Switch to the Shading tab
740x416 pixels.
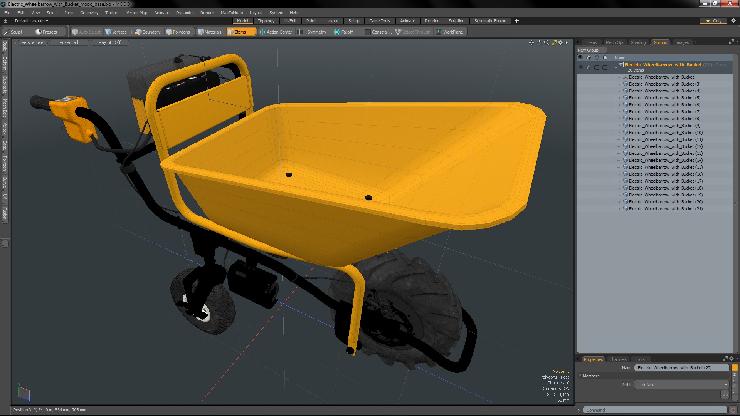tap(638, 42)
